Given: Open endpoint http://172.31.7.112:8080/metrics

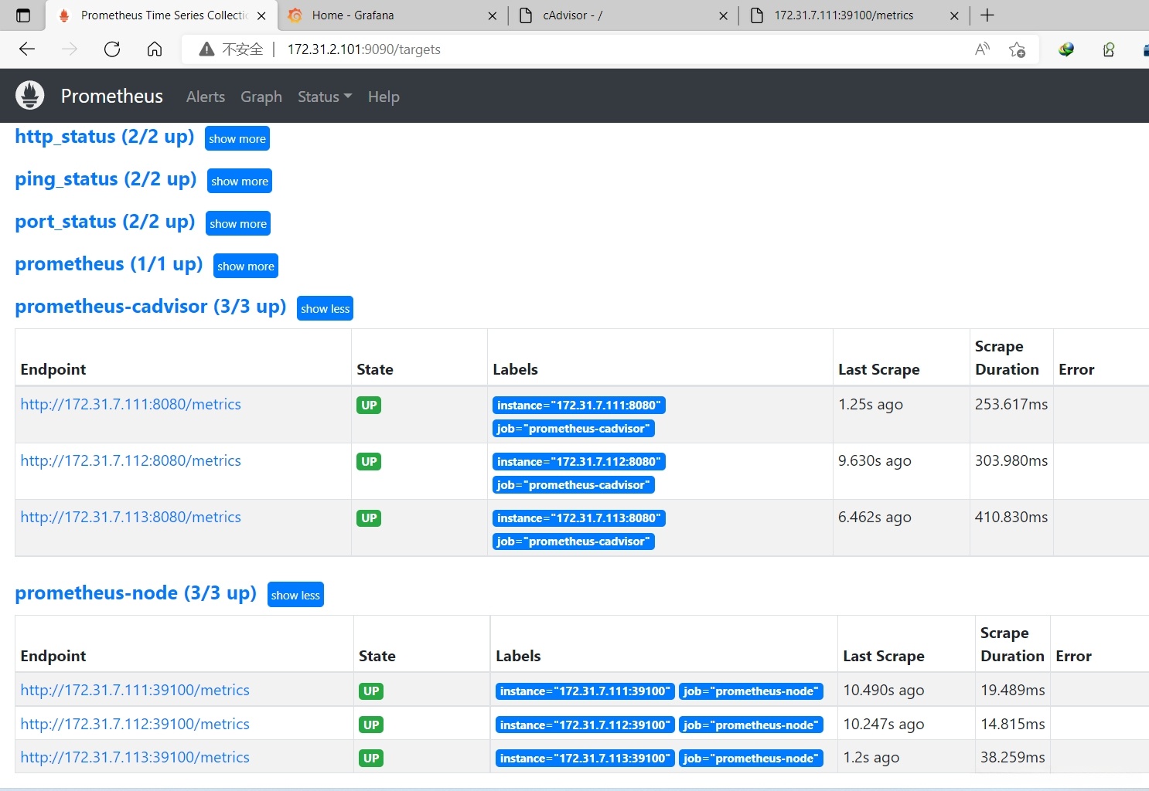Looking at the screenshot, I should click(131, 460).
